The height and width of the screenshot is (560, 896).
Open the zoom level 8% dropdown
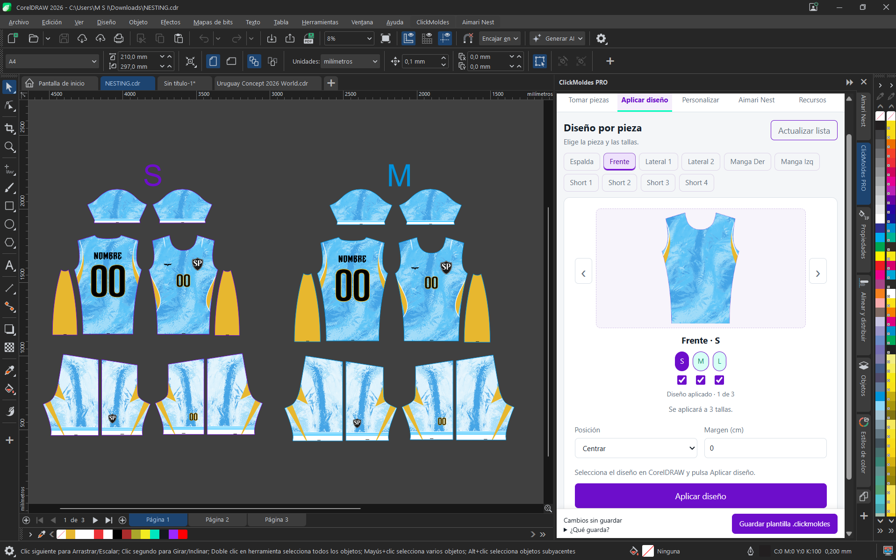349,38
